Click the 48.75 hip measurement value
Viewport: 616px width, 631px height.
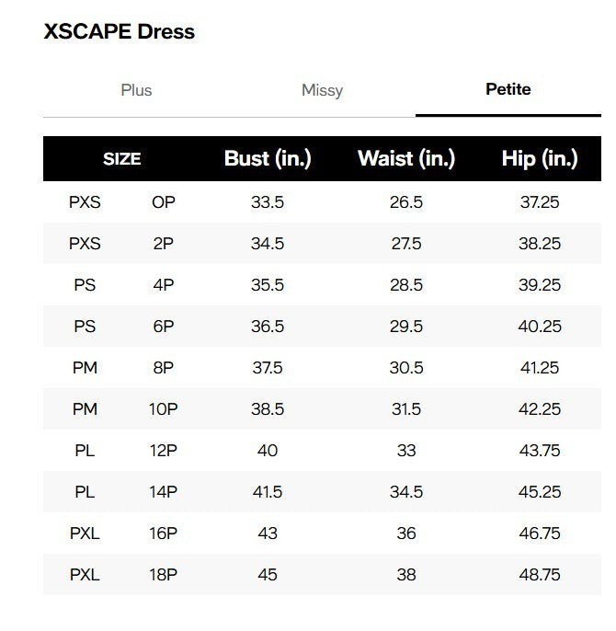539,575
